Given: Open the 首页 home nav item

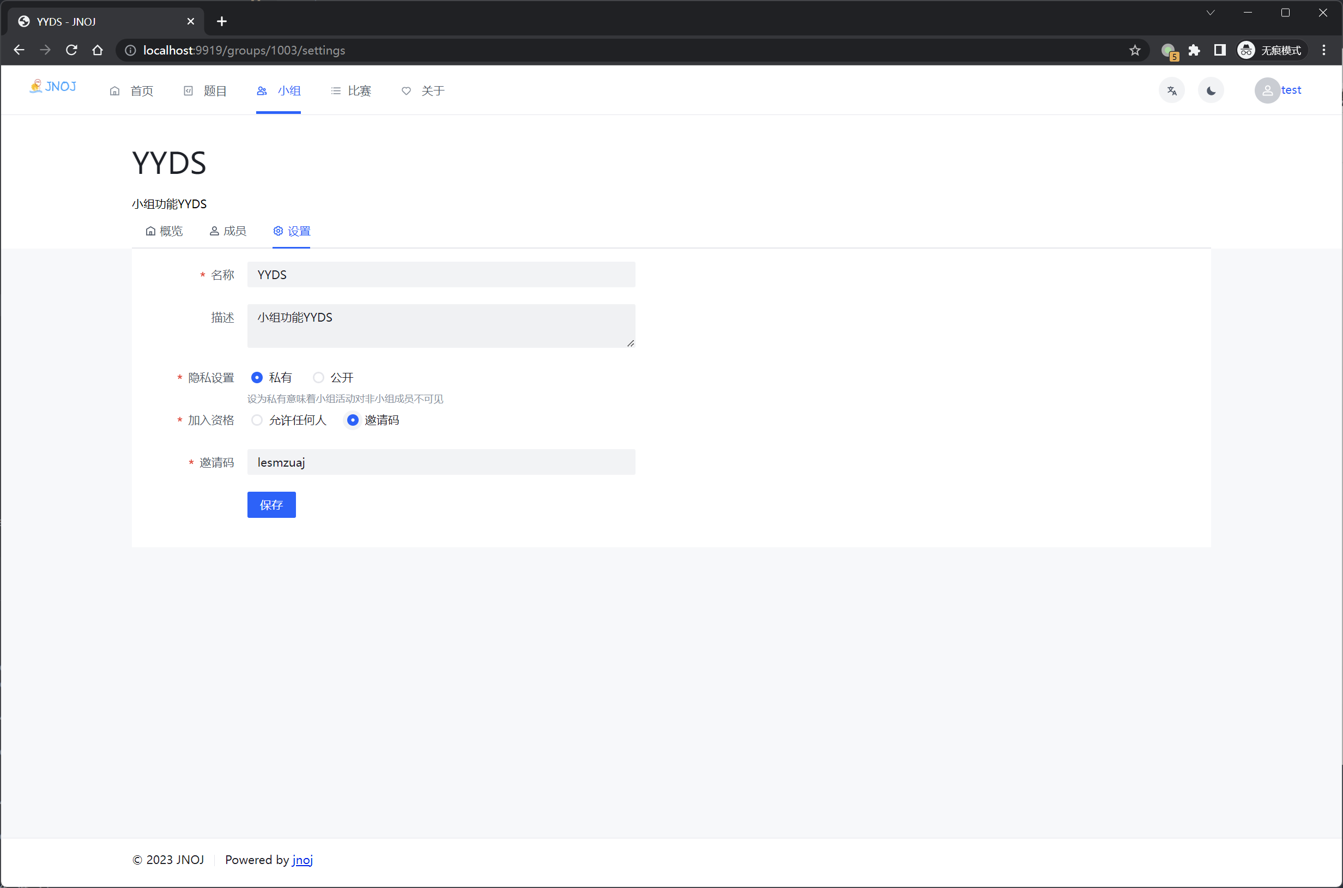Looking at the screenshot, I should pyautogui.click(x=131, y=90).
